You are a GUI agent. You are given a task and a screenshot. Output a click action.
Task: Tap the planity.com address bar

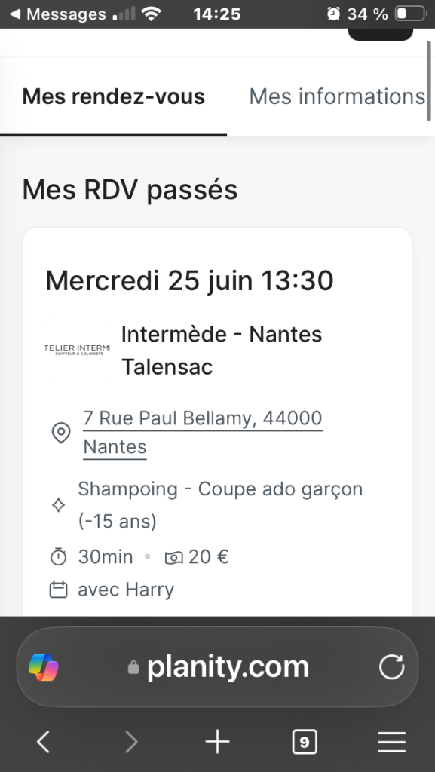coord(217,667)
